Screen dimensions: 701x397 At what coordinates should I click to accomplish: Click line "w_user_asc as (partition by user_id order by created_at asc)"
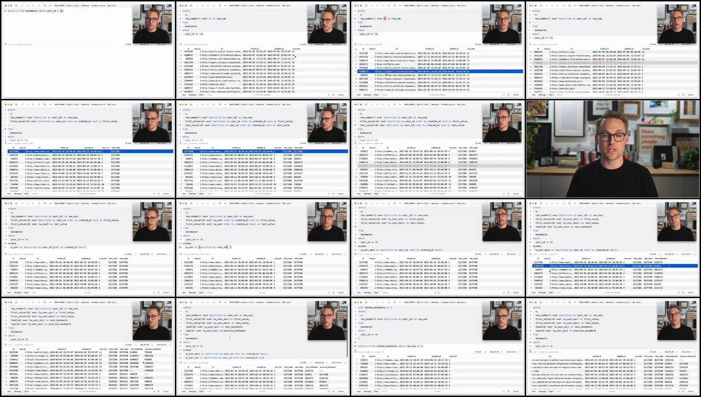coord(224,358)
